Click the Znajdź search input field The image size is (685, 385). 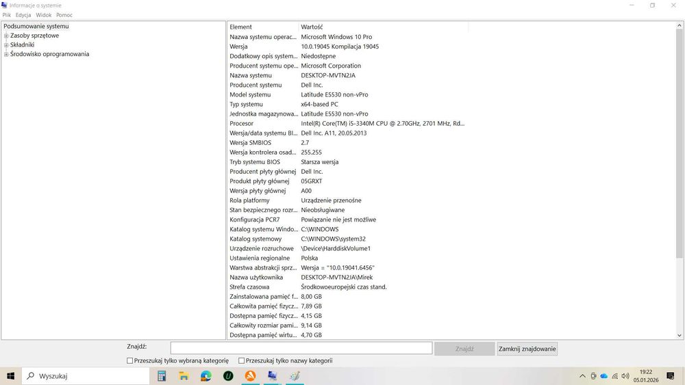pyautogui.click(x=301, y=348)
